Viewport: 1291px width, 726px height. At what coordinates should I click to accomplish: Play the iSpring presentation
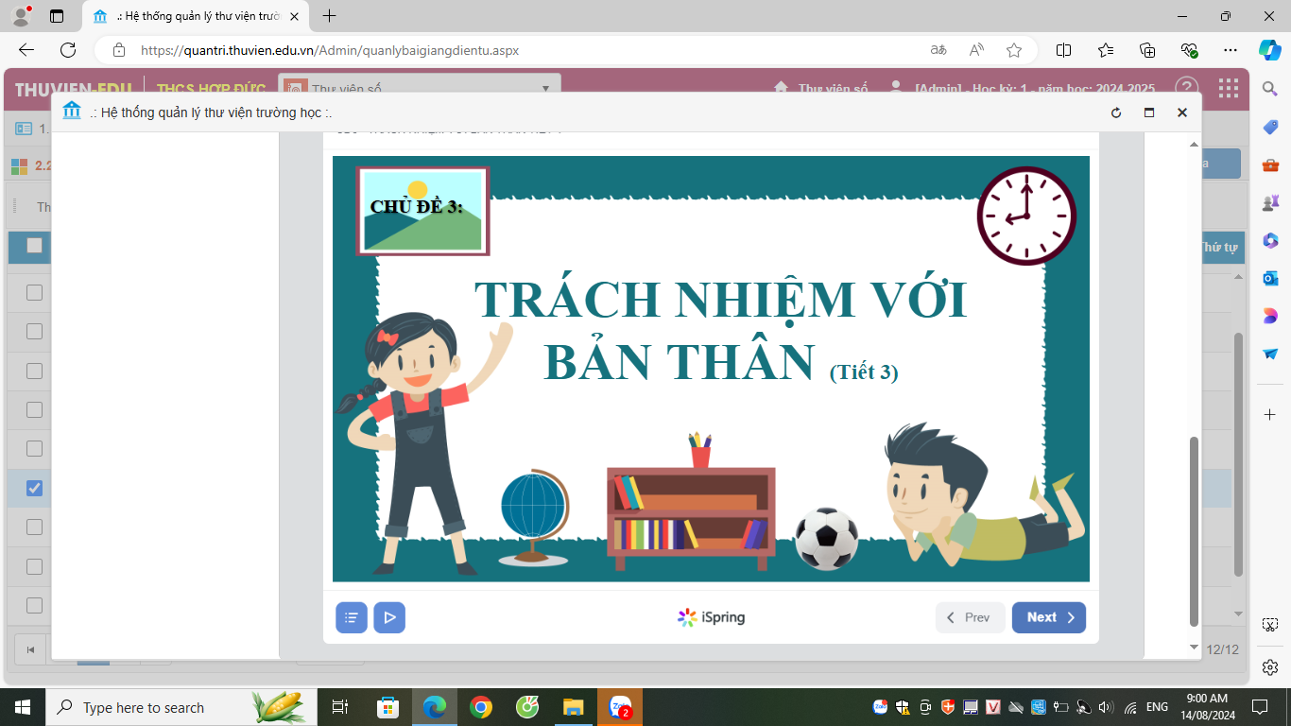click(x=389, y=617)
